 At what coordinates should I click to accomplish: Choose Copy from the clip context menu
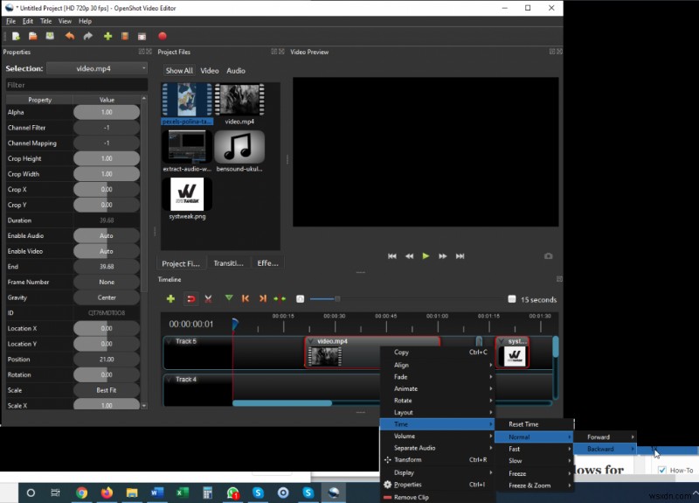(402, 353)
